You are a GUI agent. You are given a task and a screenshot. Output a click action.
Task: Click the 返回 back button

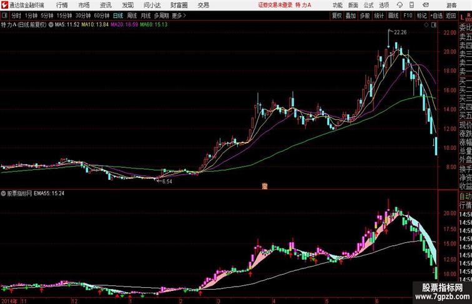pyautogui.click(x=451, y=16)
